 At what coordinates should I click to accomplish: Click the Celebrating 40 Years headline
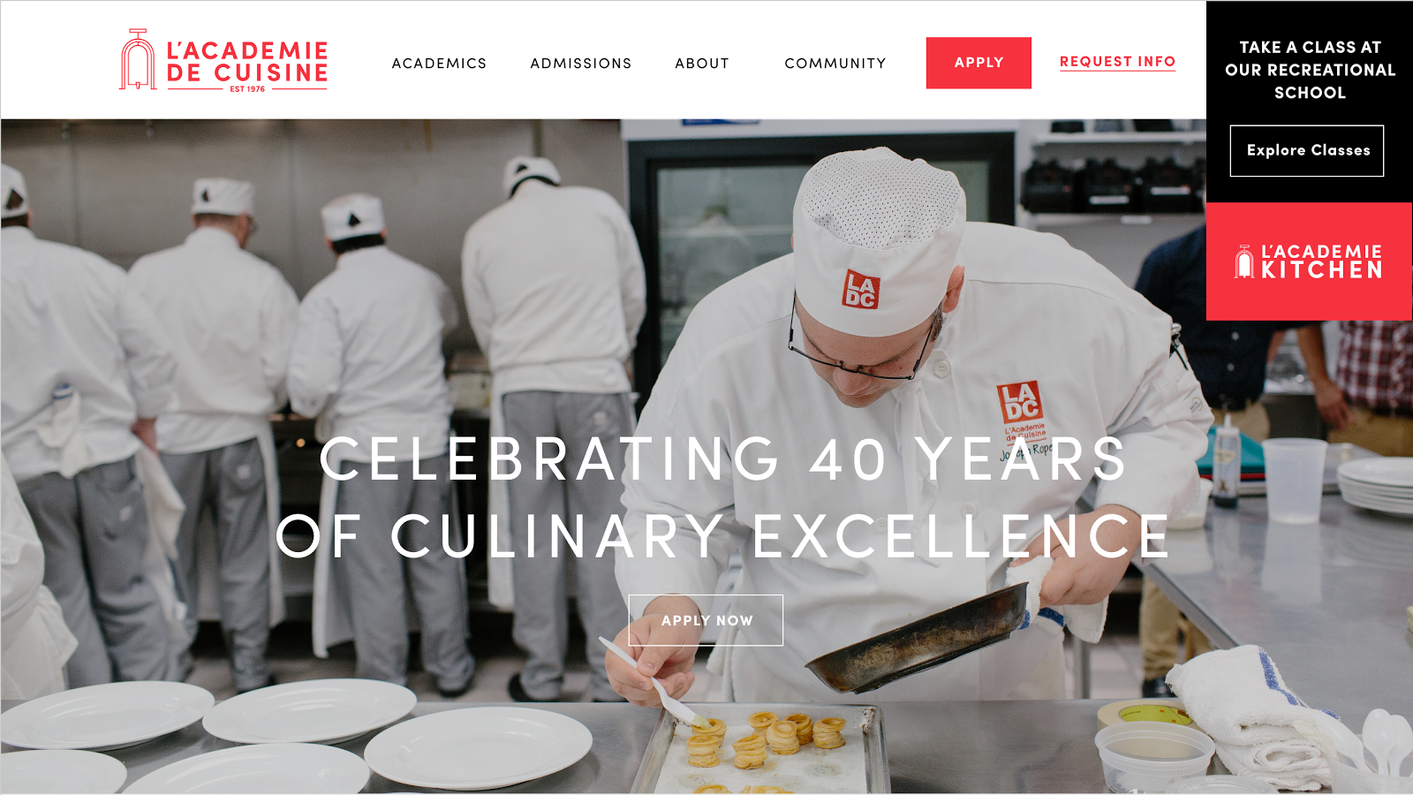(x=722, y=459)
